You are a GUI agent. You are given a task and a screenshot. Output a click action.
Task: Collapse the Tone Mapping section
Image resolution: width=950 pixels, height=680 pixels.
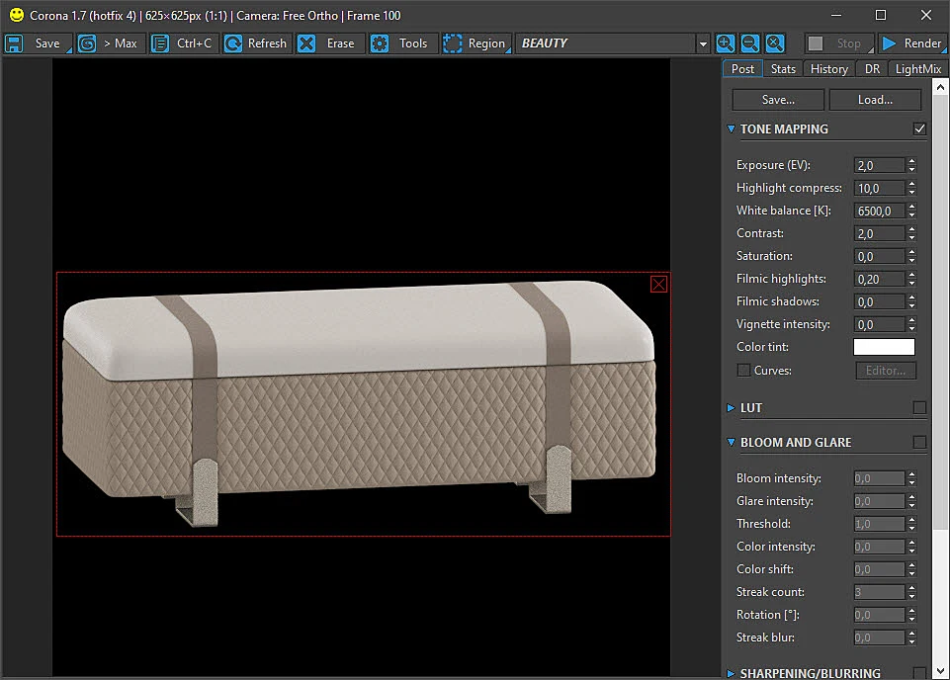click(x=731, y=128)
